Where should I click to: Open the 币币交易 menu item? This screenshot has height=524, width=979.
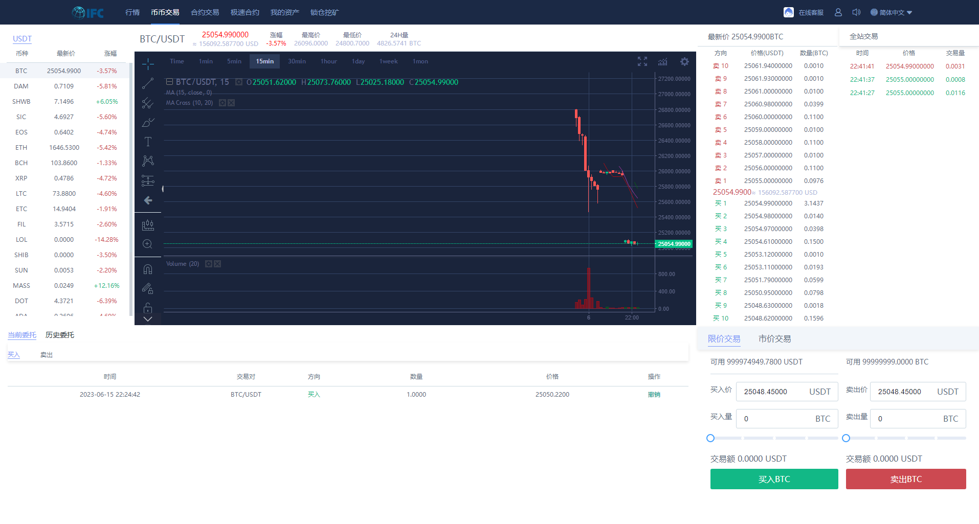coord(165,12)
